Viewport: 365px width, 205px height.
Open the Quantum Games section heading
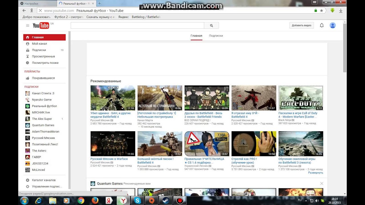110,184
